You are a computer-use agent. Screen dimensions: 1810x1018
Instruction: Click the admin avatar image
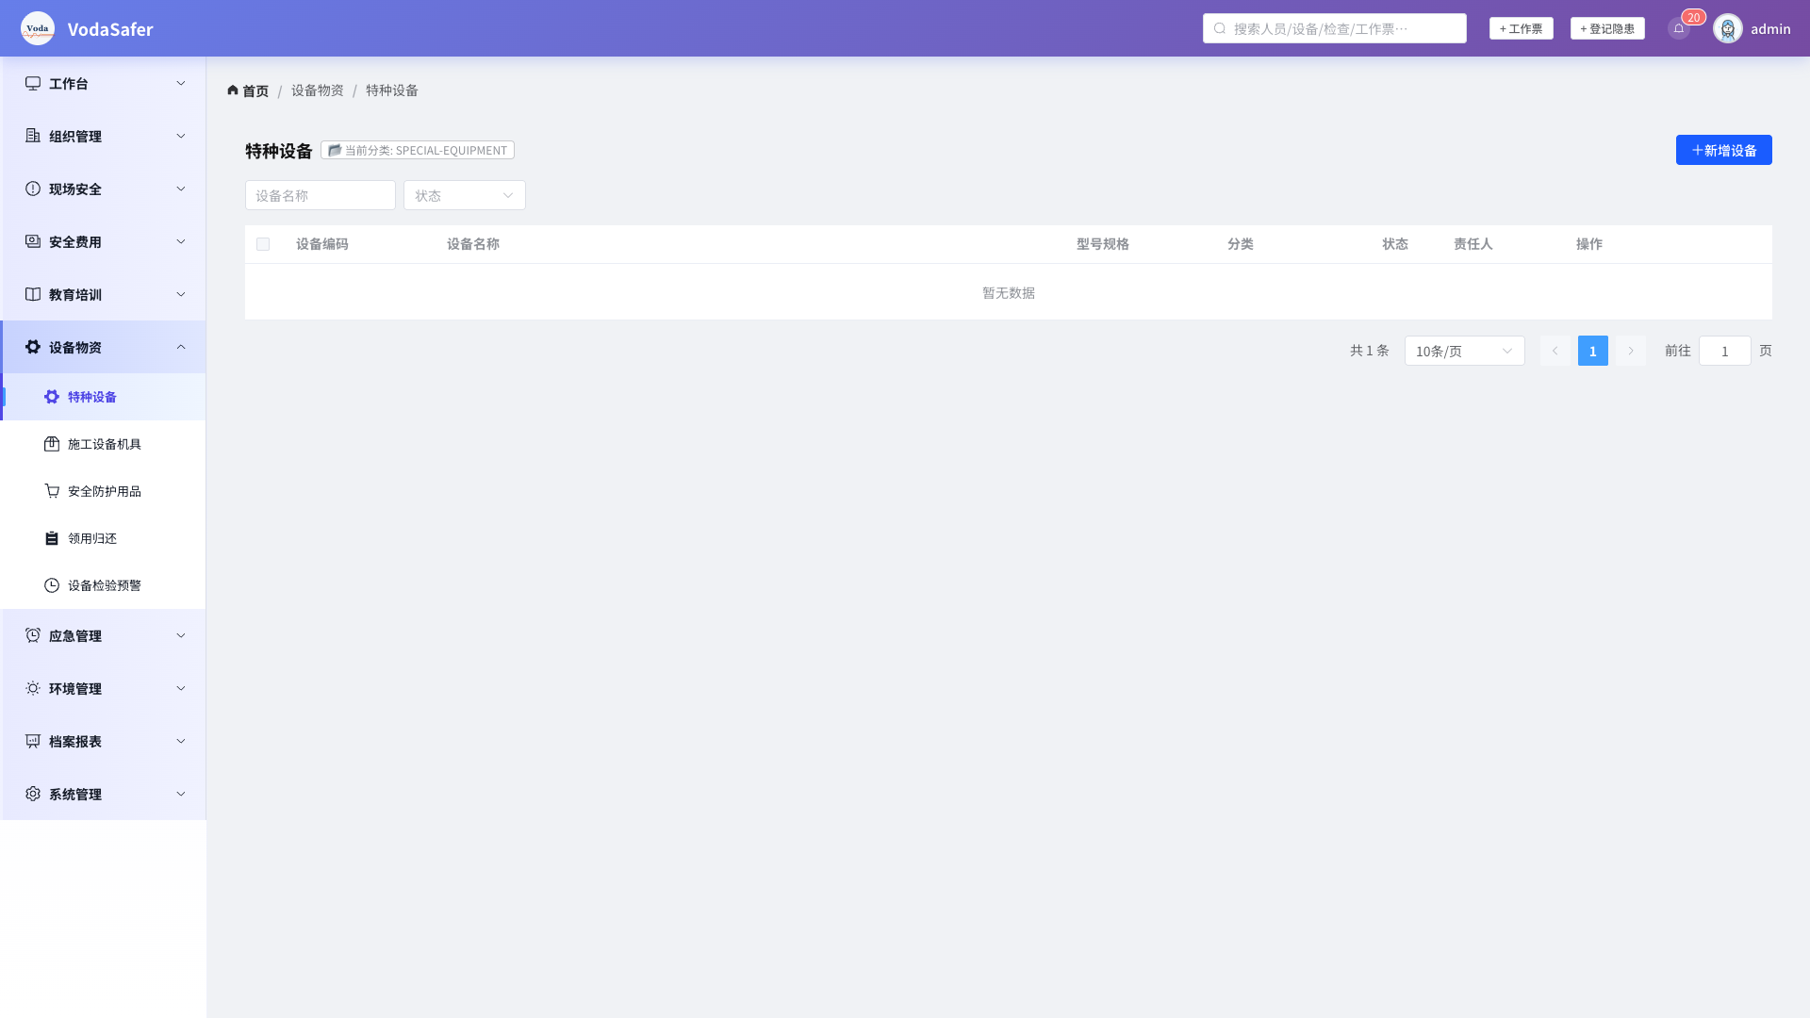tap(1728, 28)
